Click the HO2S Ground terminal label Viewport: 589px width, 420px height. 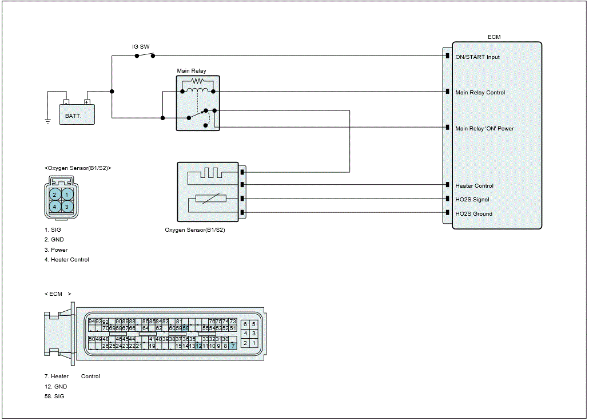point(473,214)
